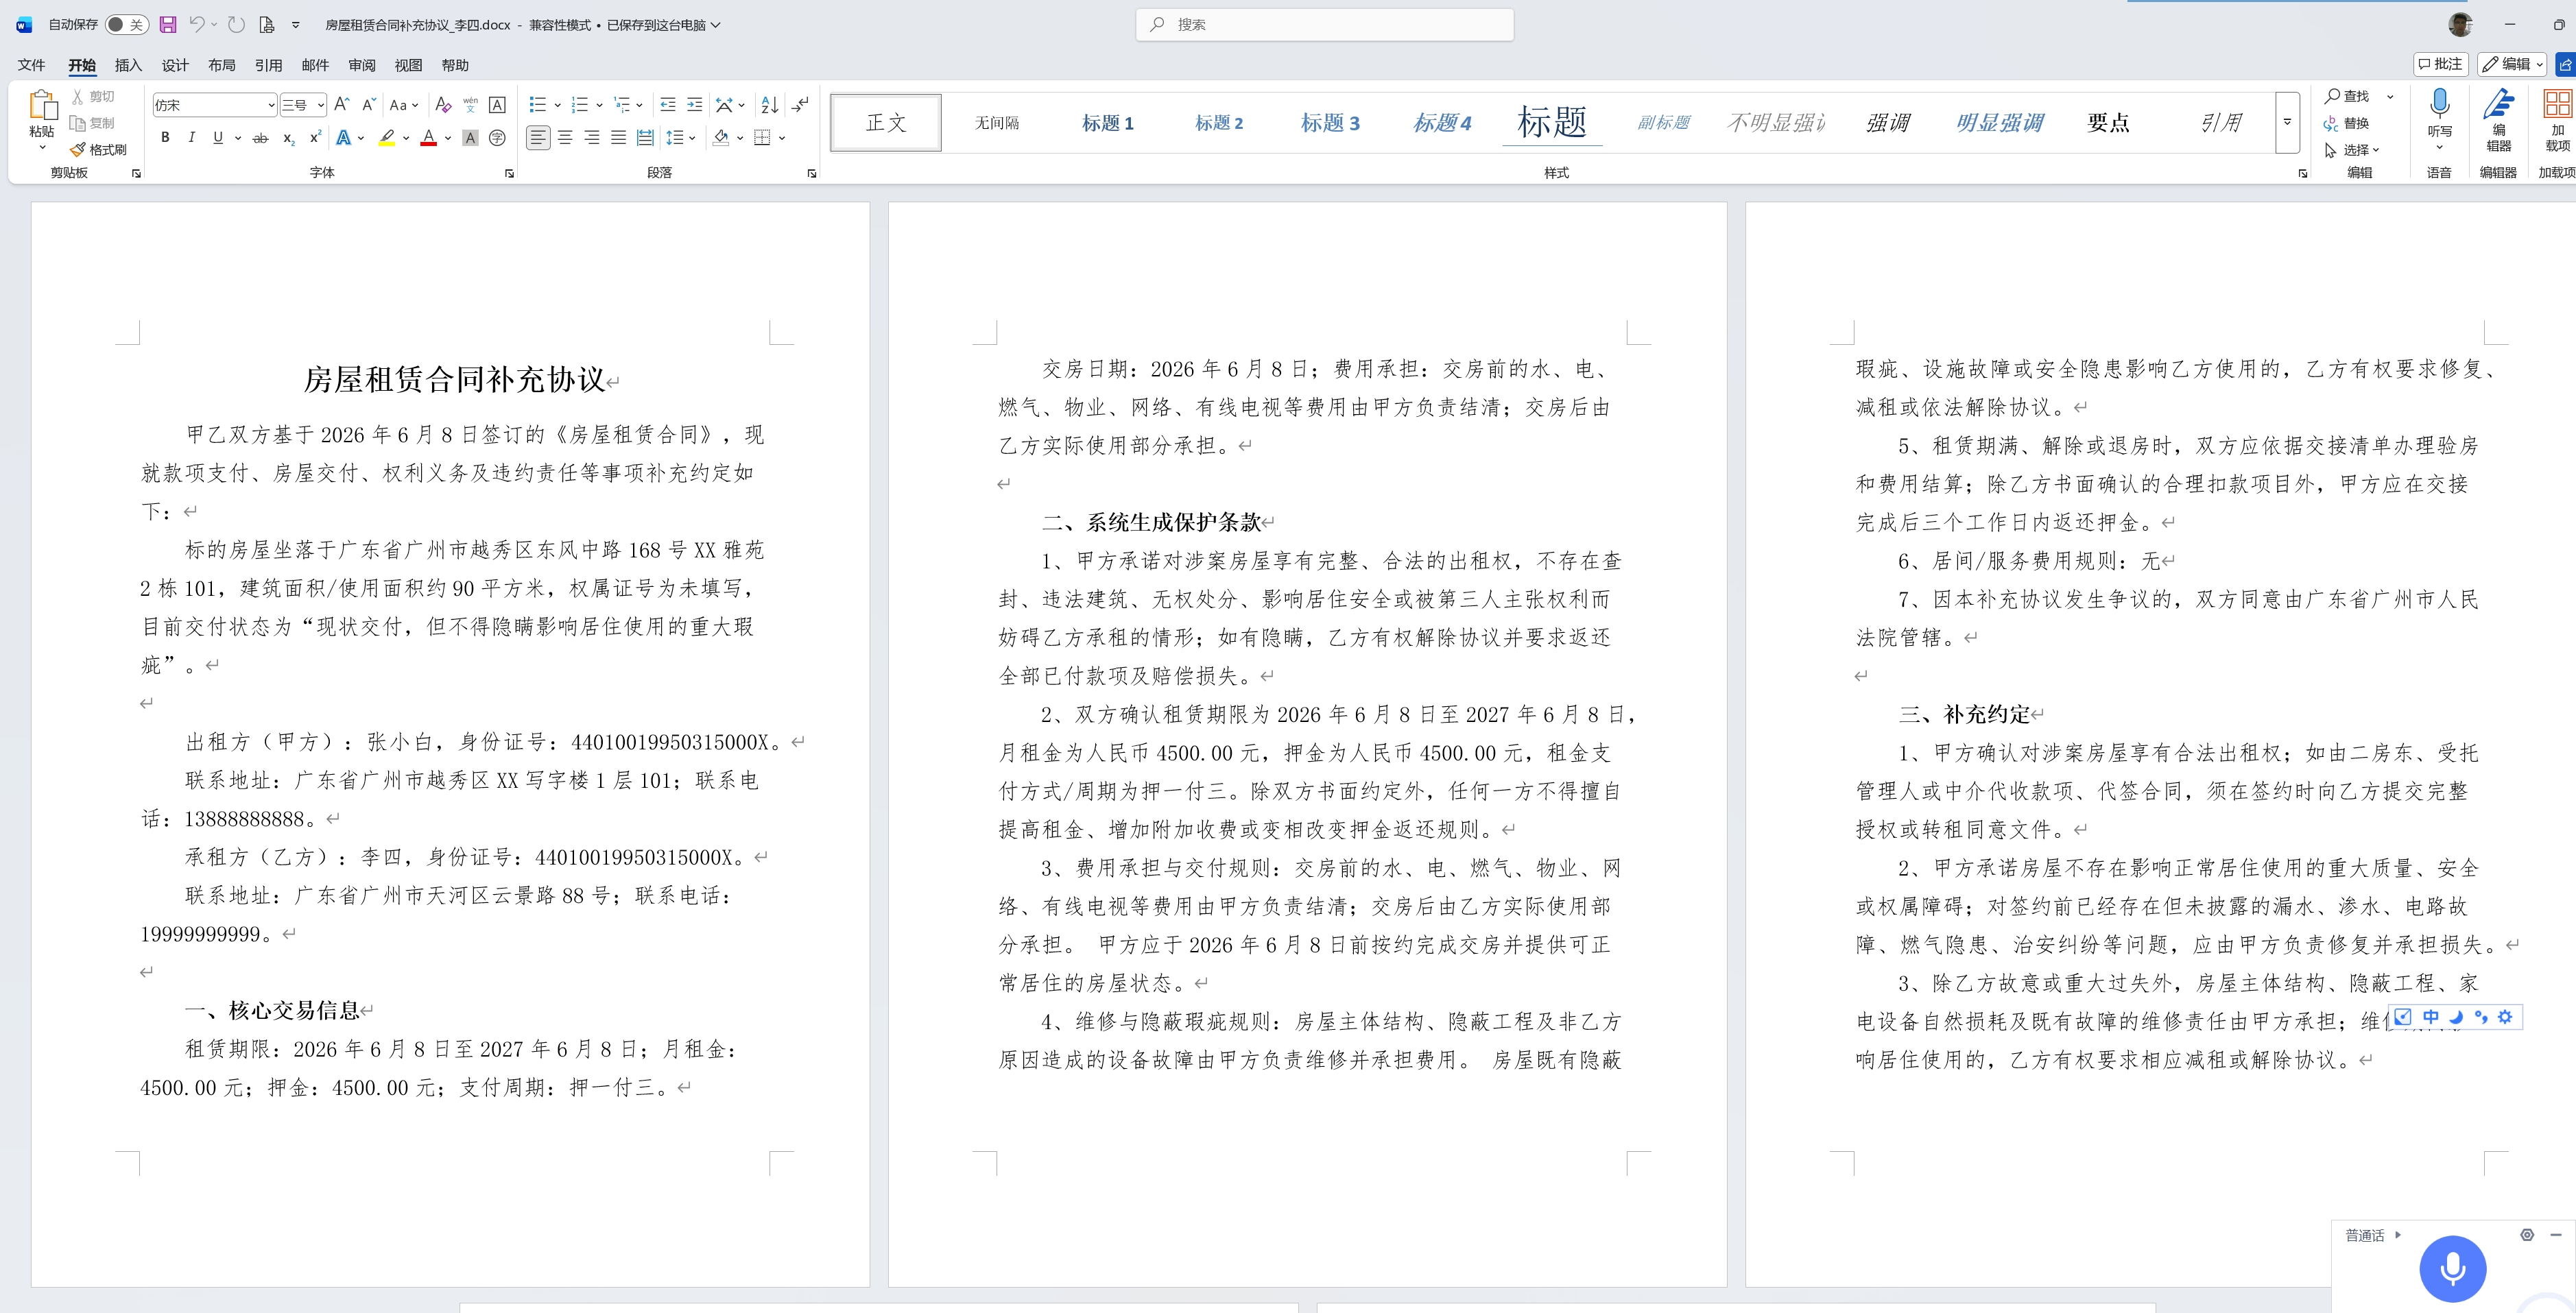Screen dimensions: 2576x1313
Task: Open the Select (选择) dropdown
Action: pyautogui.click(x=2351, y=150)
